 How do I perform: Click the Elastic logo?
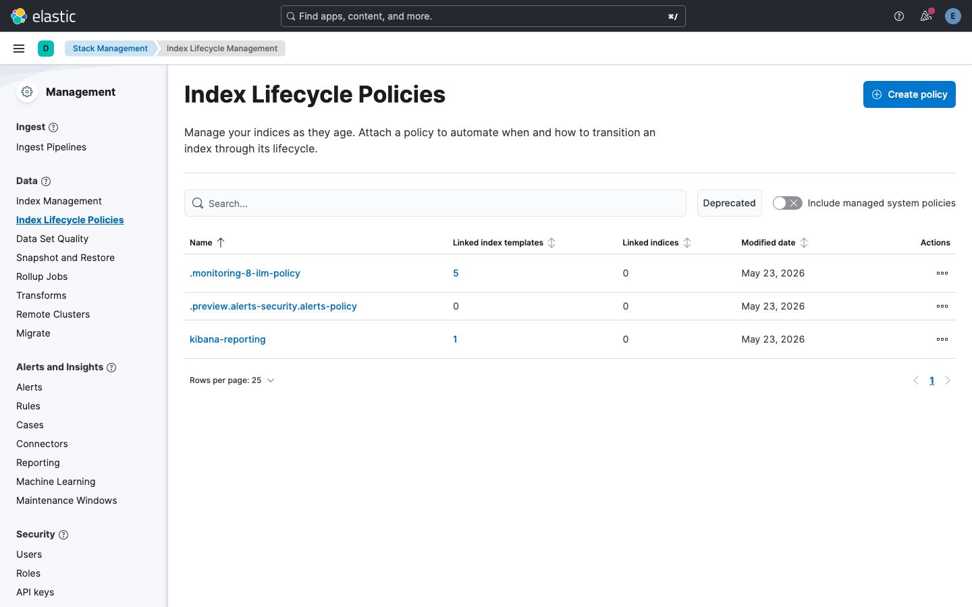[x=43, y=16]
